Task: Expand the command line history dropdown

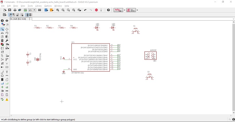Action: click(x=234, y=19)
